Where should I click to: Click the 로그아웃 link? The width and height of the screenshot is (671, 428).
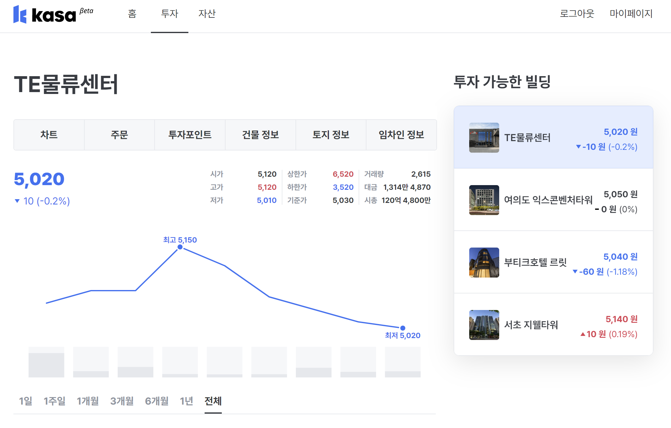tap(577, 14)
